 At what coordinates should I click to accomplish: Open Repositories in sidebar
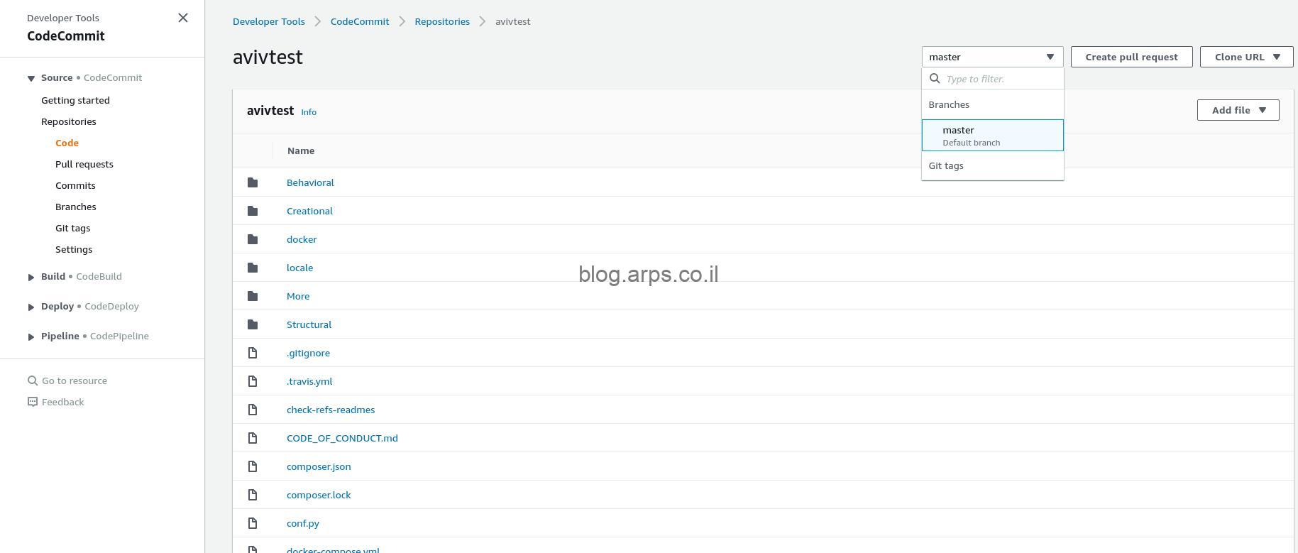pyautogui.click(x=68, y=121)
